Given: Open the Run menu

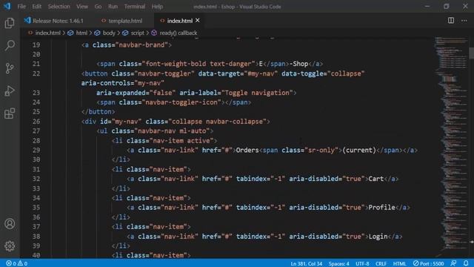Looking at the screenshot, I should pyautogui.click(x=113, y=7).
